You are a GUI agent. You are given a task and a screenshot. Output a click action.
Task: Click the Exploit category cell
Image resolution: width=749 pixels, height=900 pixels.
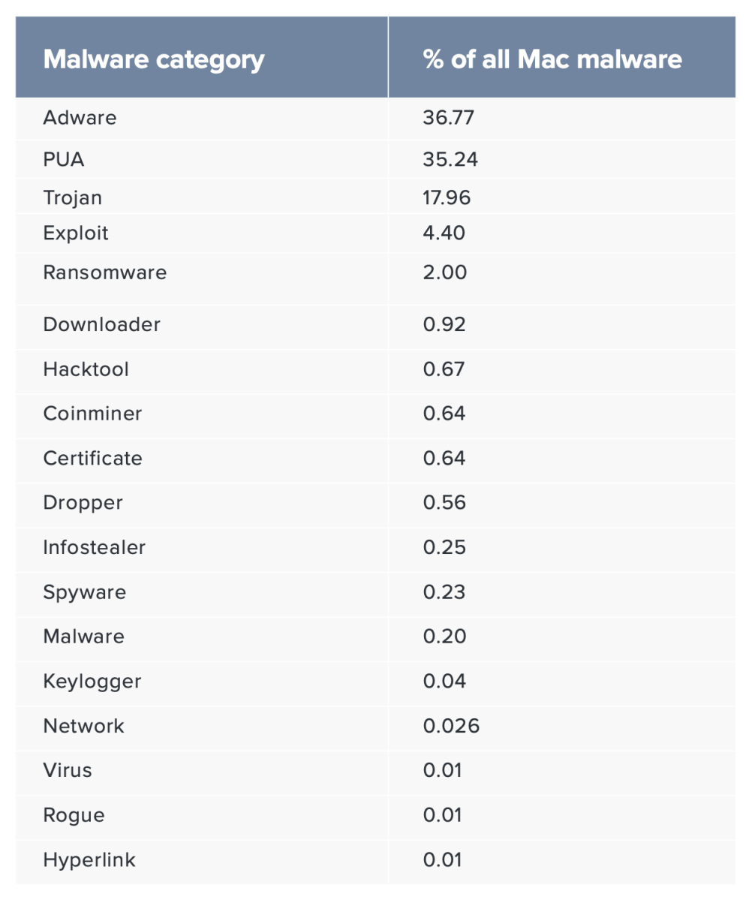[76, 233]
